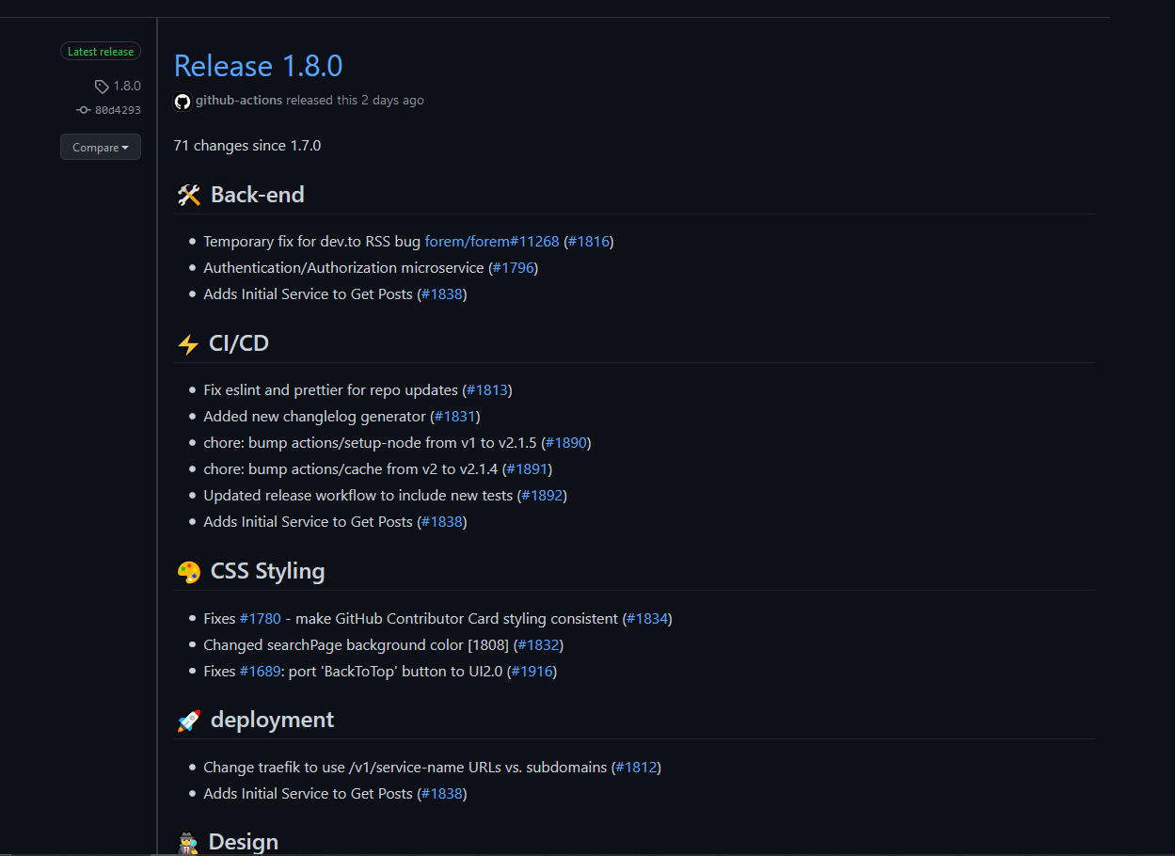
Task: Open pull request #1796
Action: pos(514,268)
